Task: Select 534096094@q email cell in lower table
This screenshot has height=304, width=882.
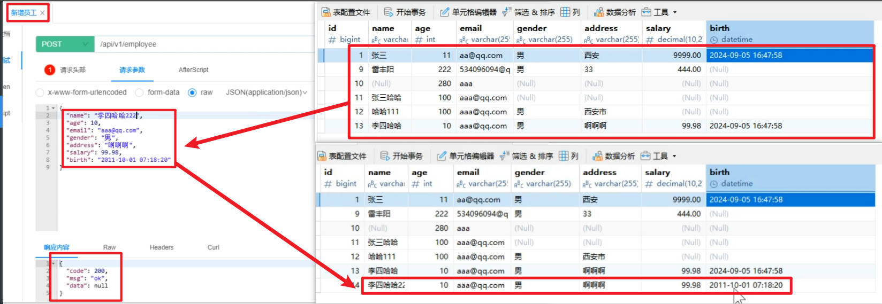Action: (483, 214)
